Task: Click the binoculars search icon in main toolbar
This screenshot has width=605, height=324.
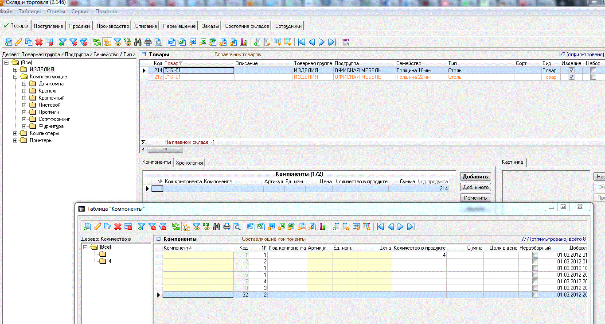Action: tap(138, 42)
